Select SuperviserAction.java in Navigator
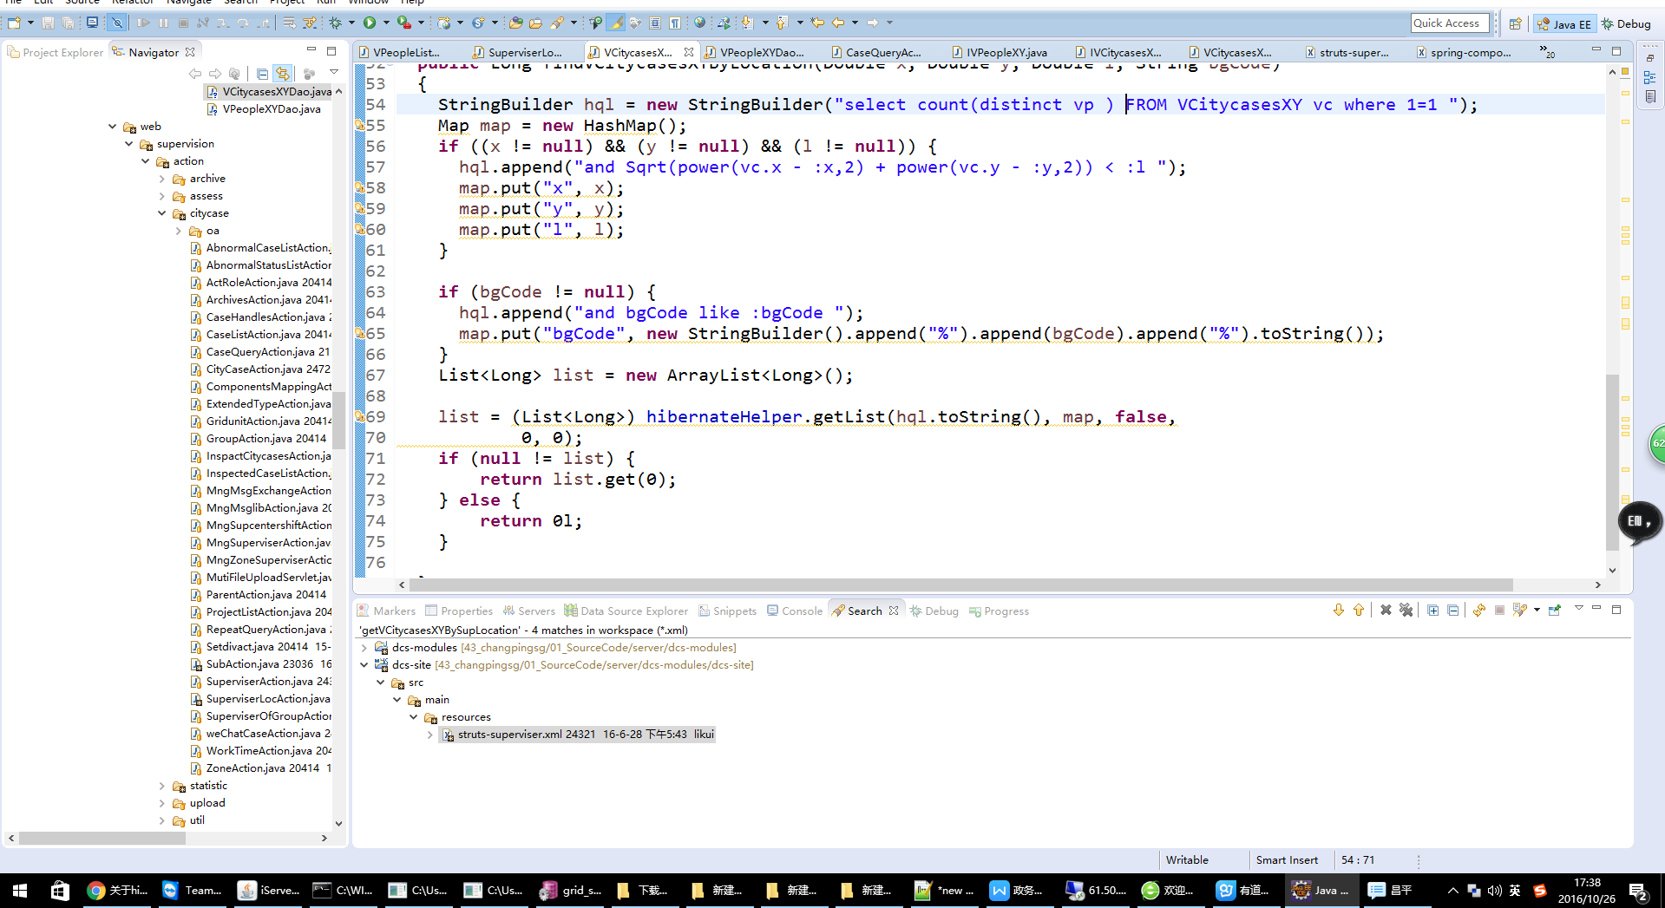1665x908 pixels. coord(260,682)
